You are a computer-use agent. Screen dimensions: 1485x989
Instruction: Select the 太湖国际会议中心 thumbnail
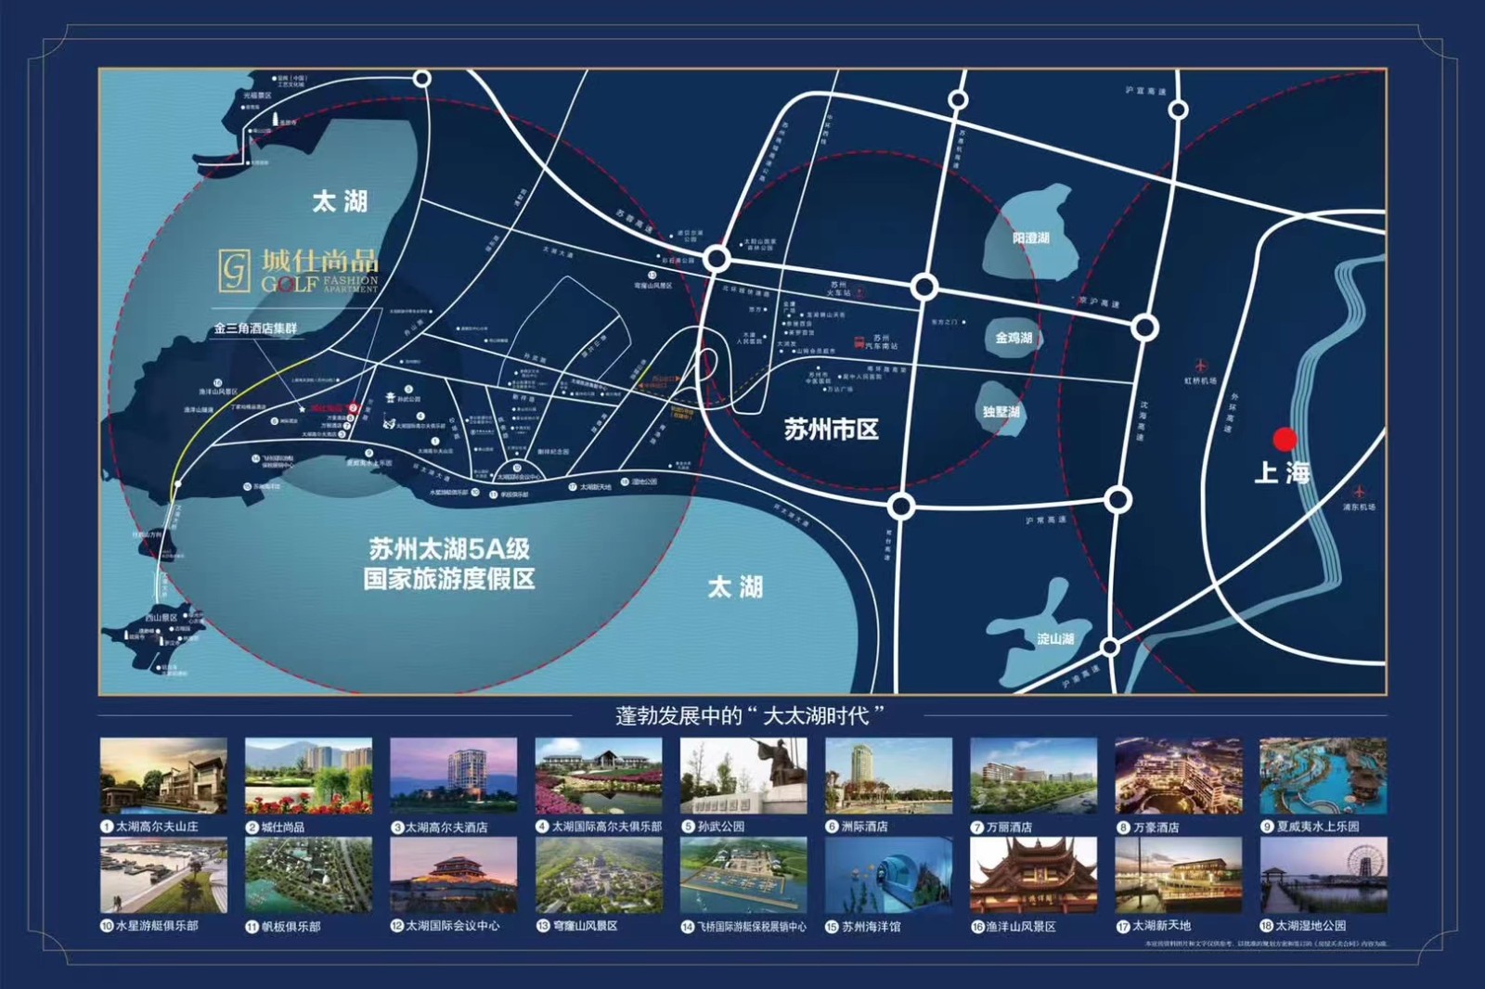pos(454,876)
